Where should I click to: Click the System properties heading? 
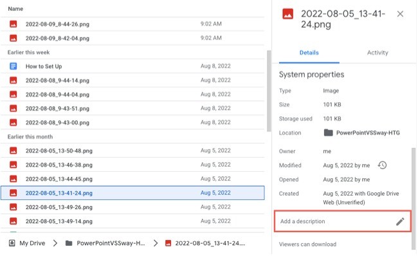[311, 75]
